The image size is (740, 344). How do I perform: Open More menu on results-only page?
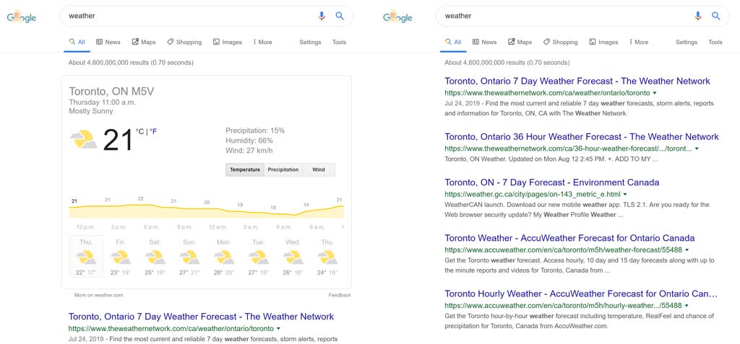[x=639, y=42]
